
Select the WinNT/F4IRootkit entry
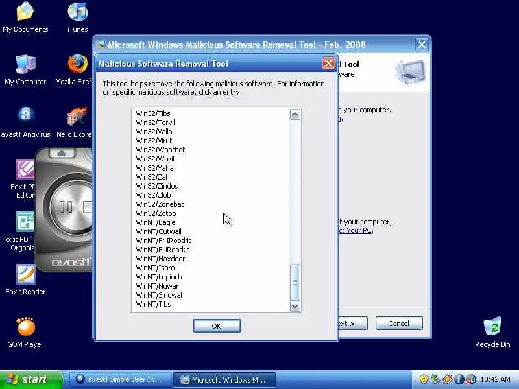click(163, 241)
